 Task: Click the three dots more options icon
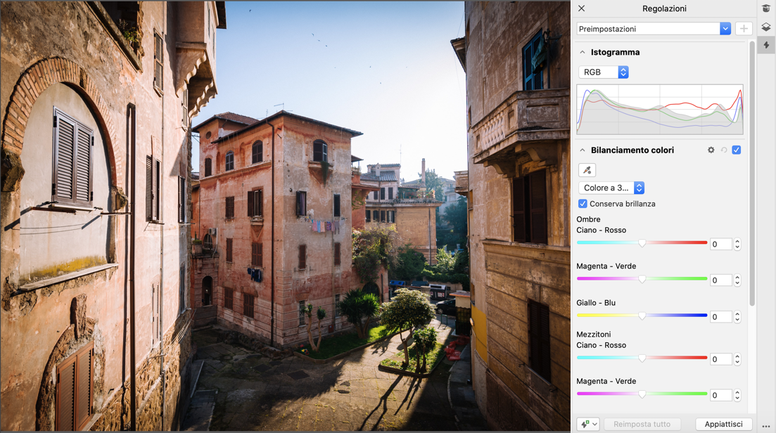coord(766,426)
